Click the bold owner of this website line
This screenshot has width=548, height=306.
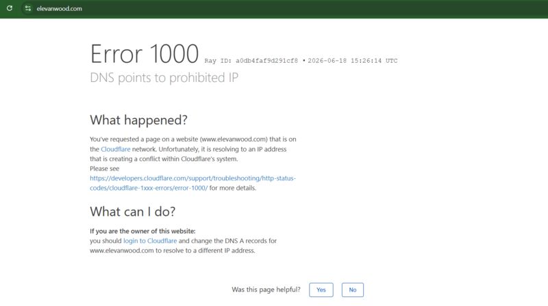click(142, 231)
